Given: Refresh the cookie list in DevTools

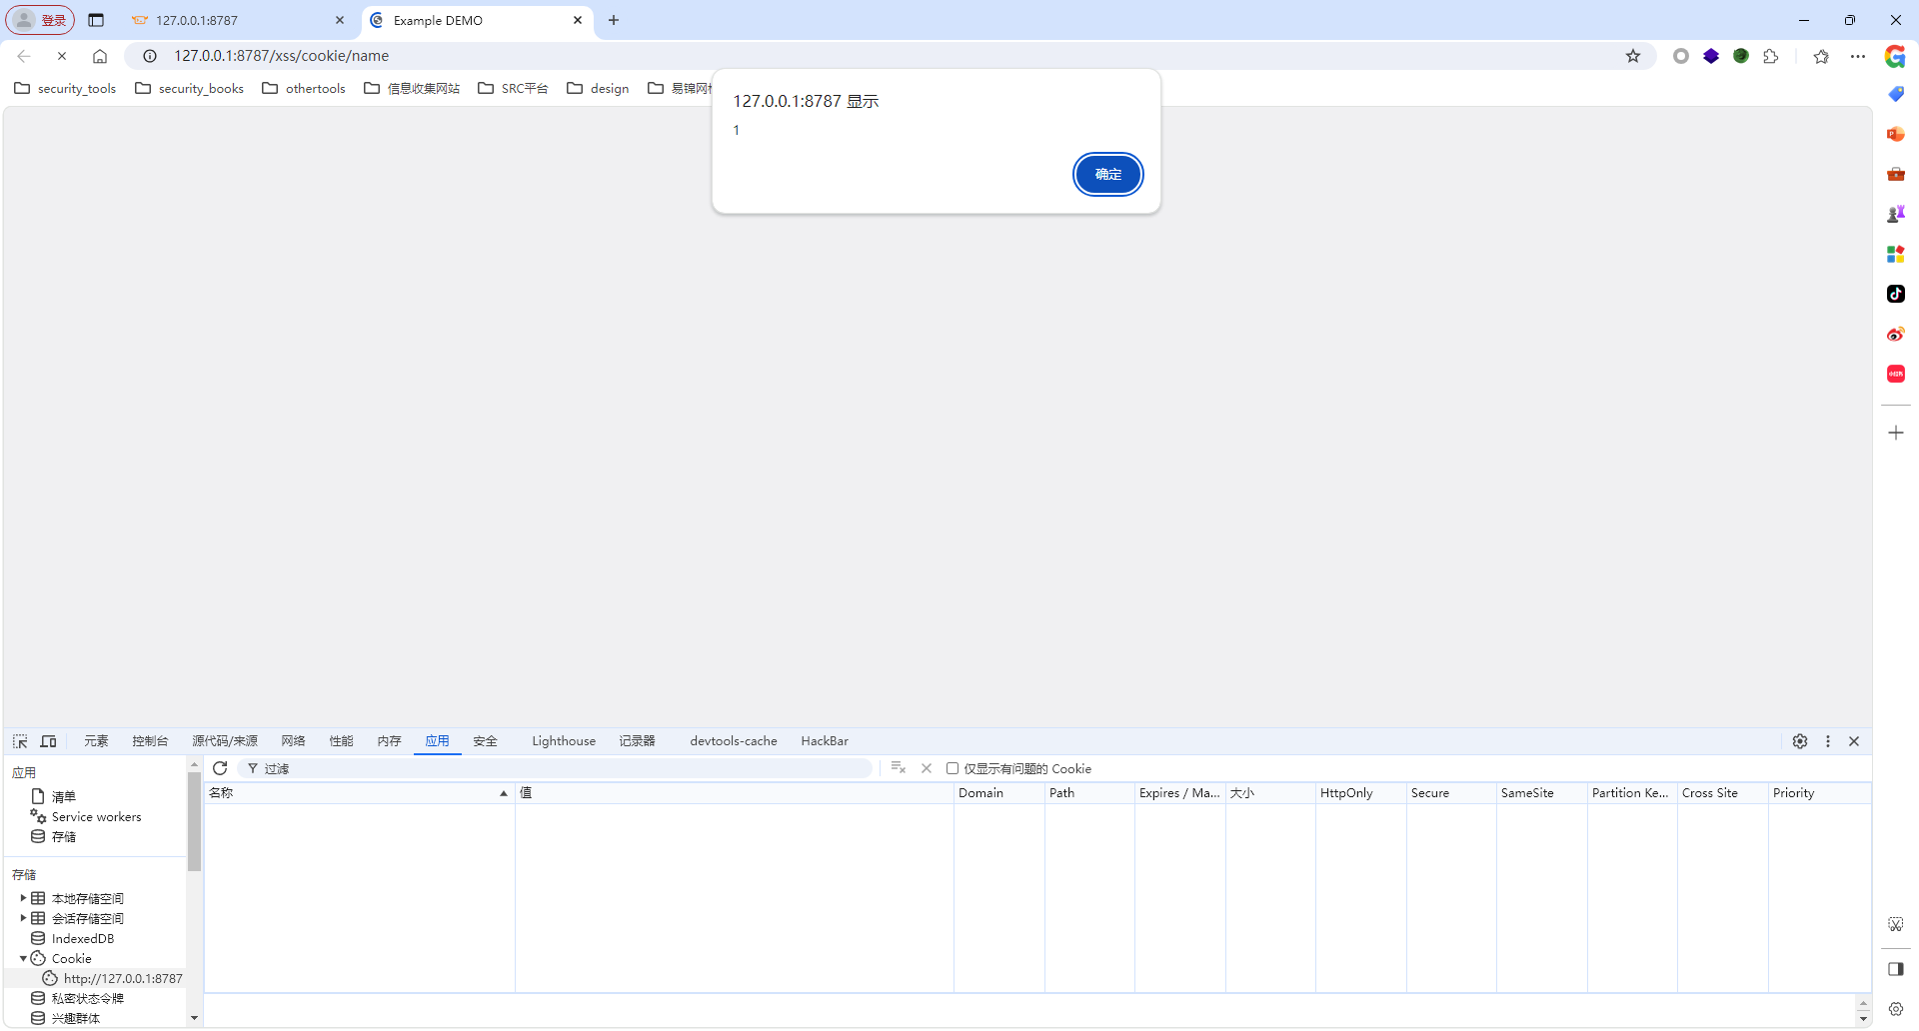Looking at the screenshot, I should (x=220, y=768).
